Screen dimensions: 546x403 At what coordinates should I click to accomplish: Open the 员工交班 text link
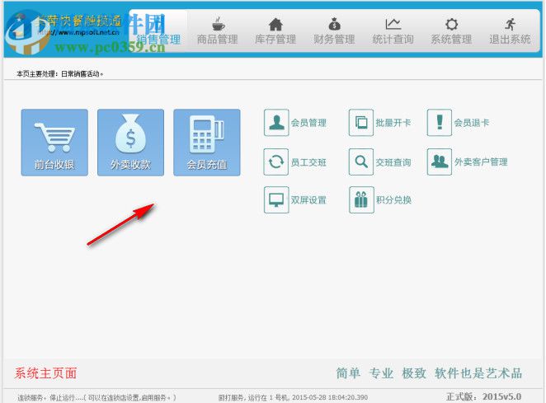[x=308, y=162]
